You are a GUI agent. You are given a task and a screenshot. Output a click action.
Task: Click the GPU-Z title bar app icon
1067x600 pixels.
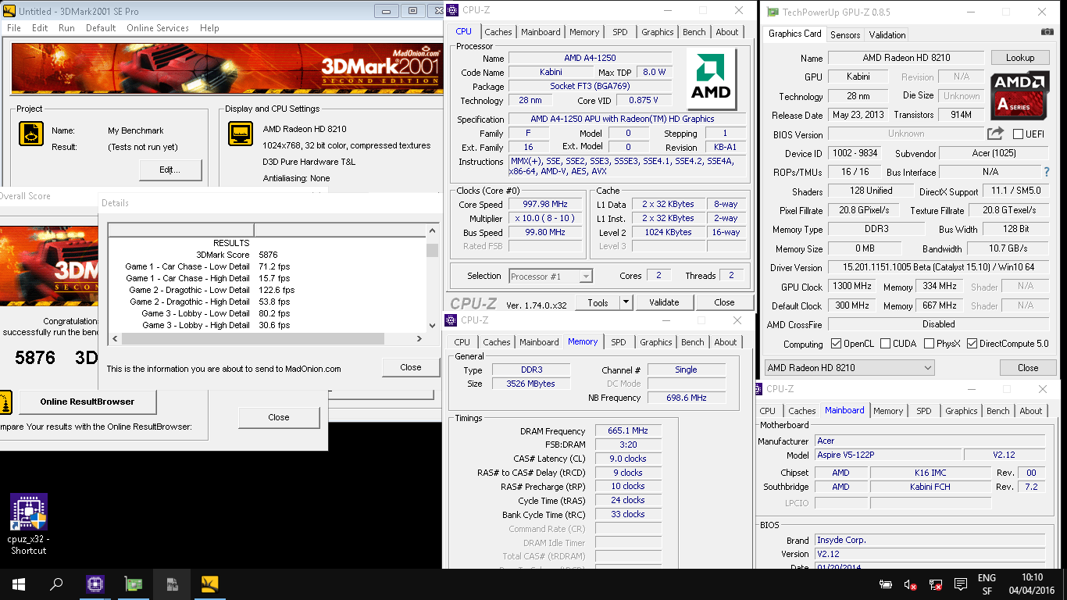pos(773,12)
